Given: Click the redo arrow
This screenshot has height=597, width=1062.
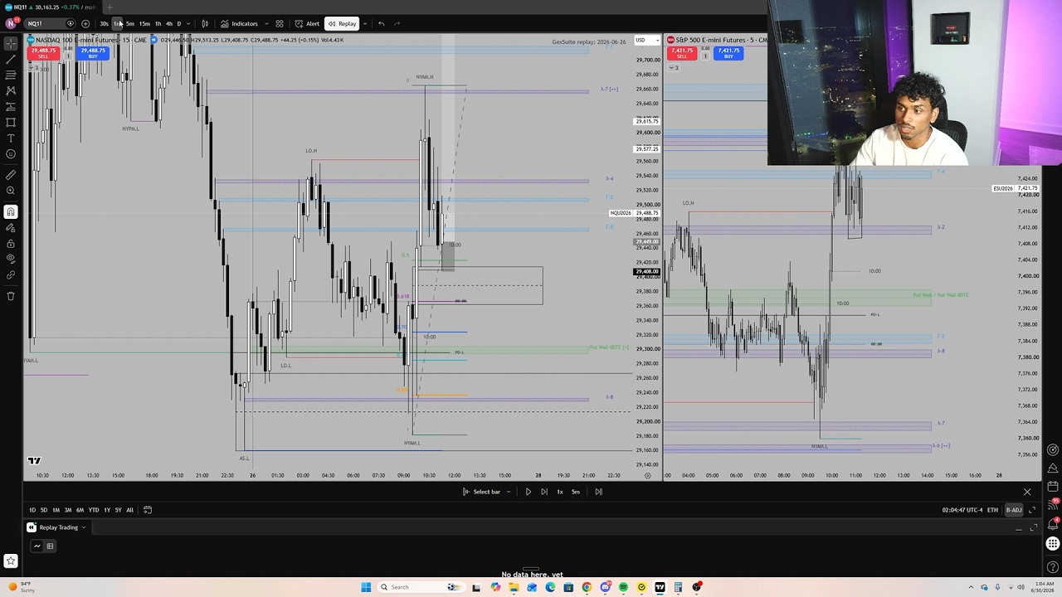Looking at the screenshot, I should (x=397, y=23).
